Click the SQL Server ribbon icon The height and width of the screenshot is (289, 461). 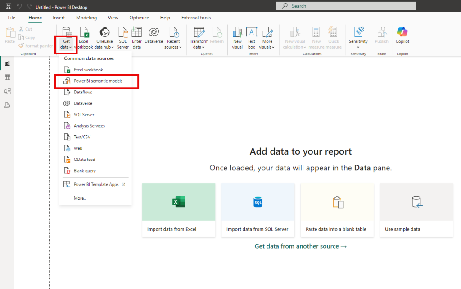click(123, 33)
